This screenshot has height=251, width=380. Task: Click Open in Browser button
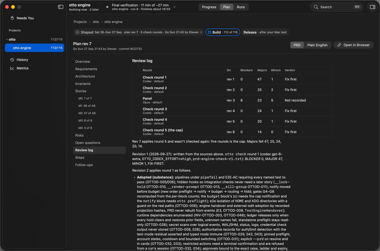pyautogui.click(x=353, y=45)
